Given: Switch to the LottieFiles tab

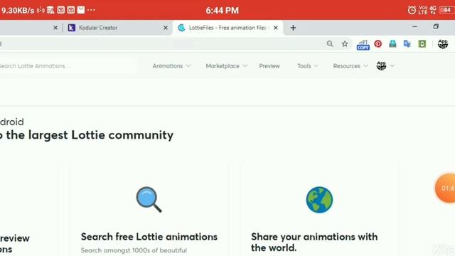Looking at the screenshot, I should click(227, 28).
